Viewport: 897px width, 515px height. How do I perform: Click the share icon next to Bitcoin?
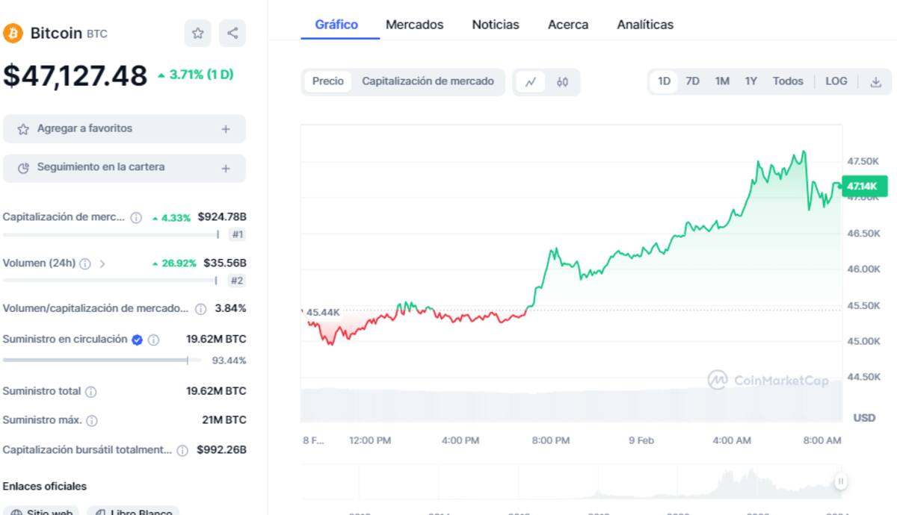click(232, 33)
